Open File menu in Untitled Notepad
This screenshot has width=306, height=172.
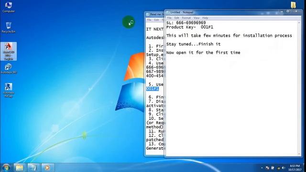click(x=169, y=18)
